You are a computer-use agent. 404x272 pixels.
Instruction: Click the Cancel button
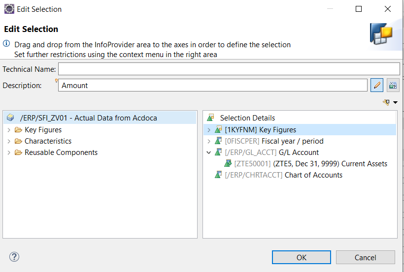pos(366,257)
